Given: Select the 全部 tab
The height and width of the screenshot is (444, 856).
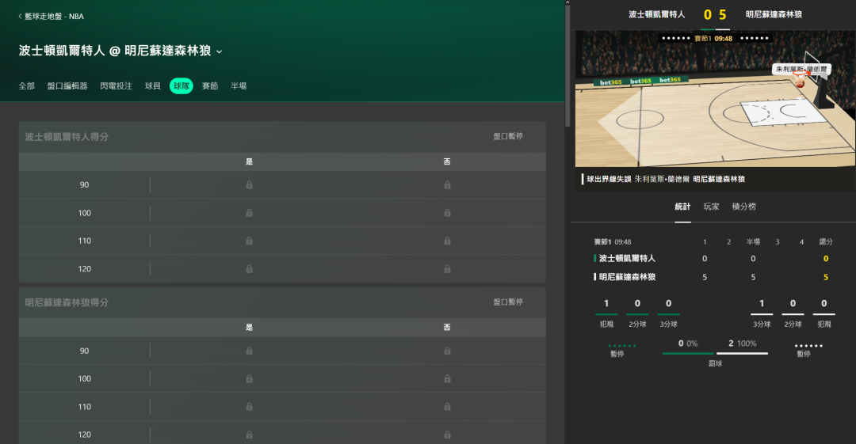Looking at the screenshot, I should click(27, 85).
